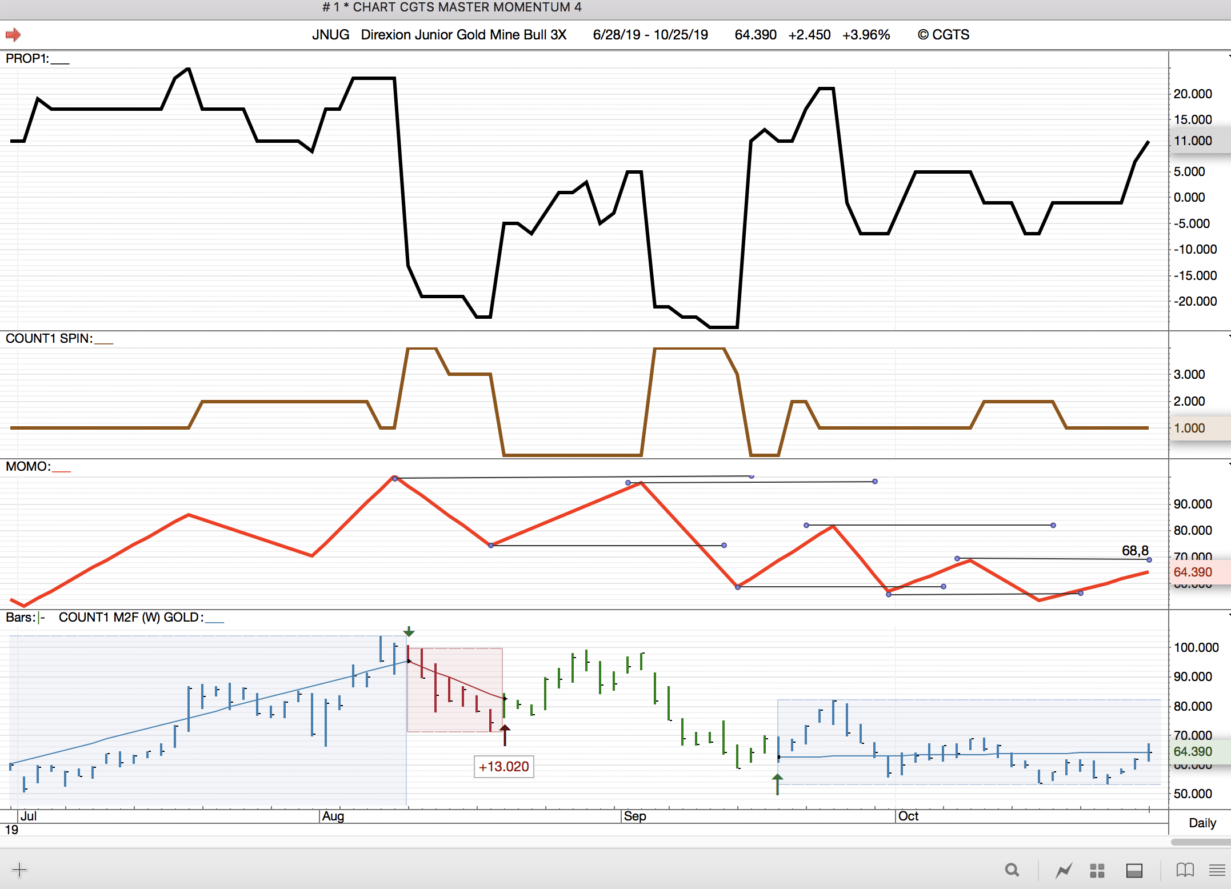Toggle the bottom panel layout icon
This screenshot has height=889, width=1231.
coord(1134,870)
